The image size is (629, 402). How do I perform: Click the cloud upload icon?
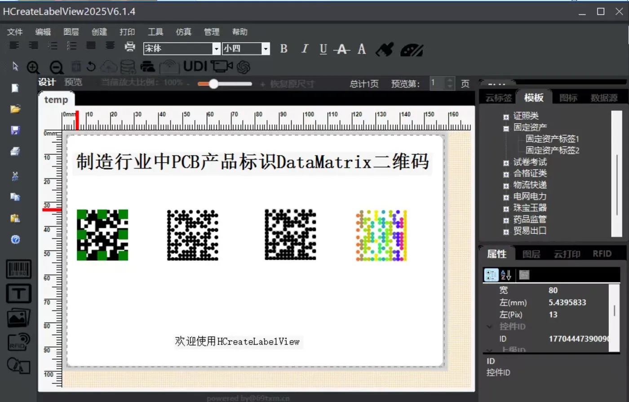[x=108, y=67]
